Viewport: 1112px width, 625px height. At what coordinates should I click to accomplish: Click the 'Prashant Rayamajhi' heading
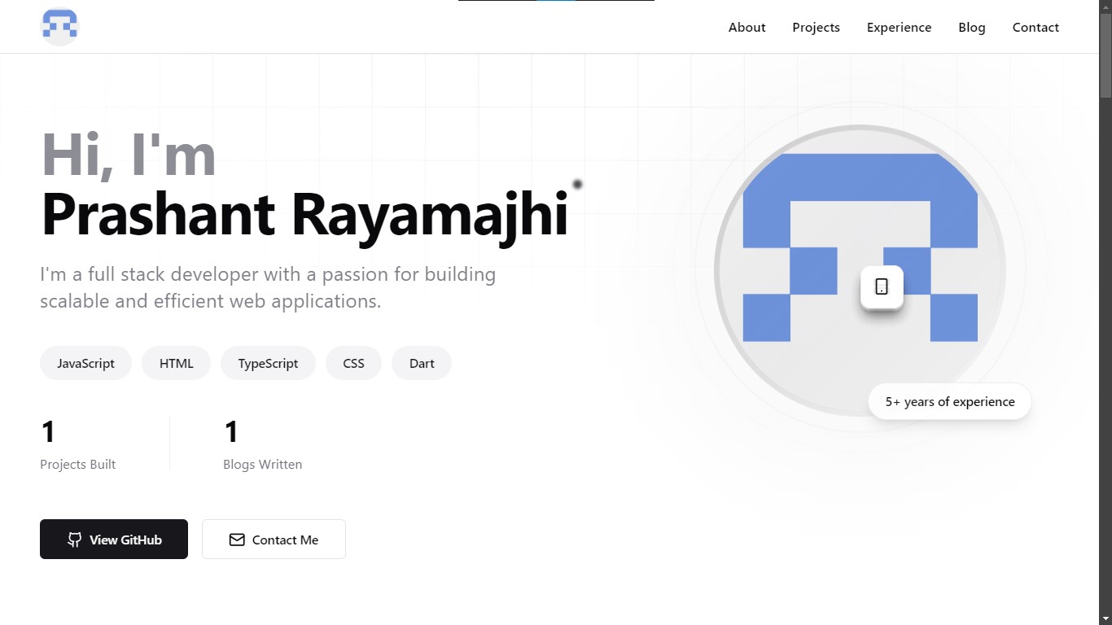304,214
